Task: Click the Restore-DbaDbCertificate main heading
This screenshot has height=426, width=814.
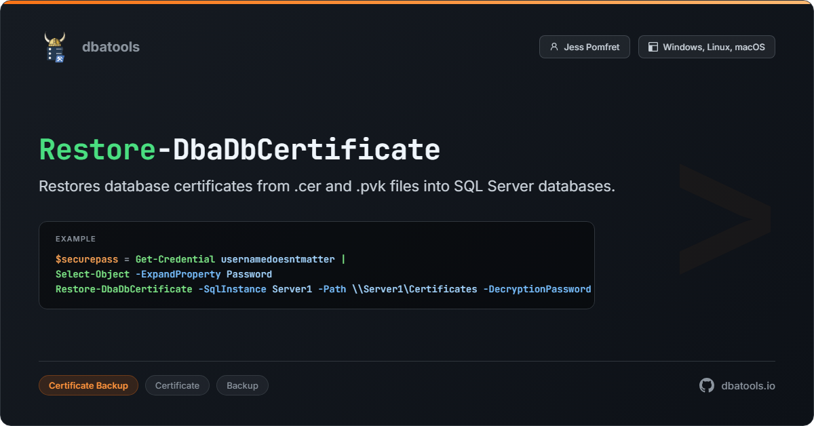Action: [239, 149]
